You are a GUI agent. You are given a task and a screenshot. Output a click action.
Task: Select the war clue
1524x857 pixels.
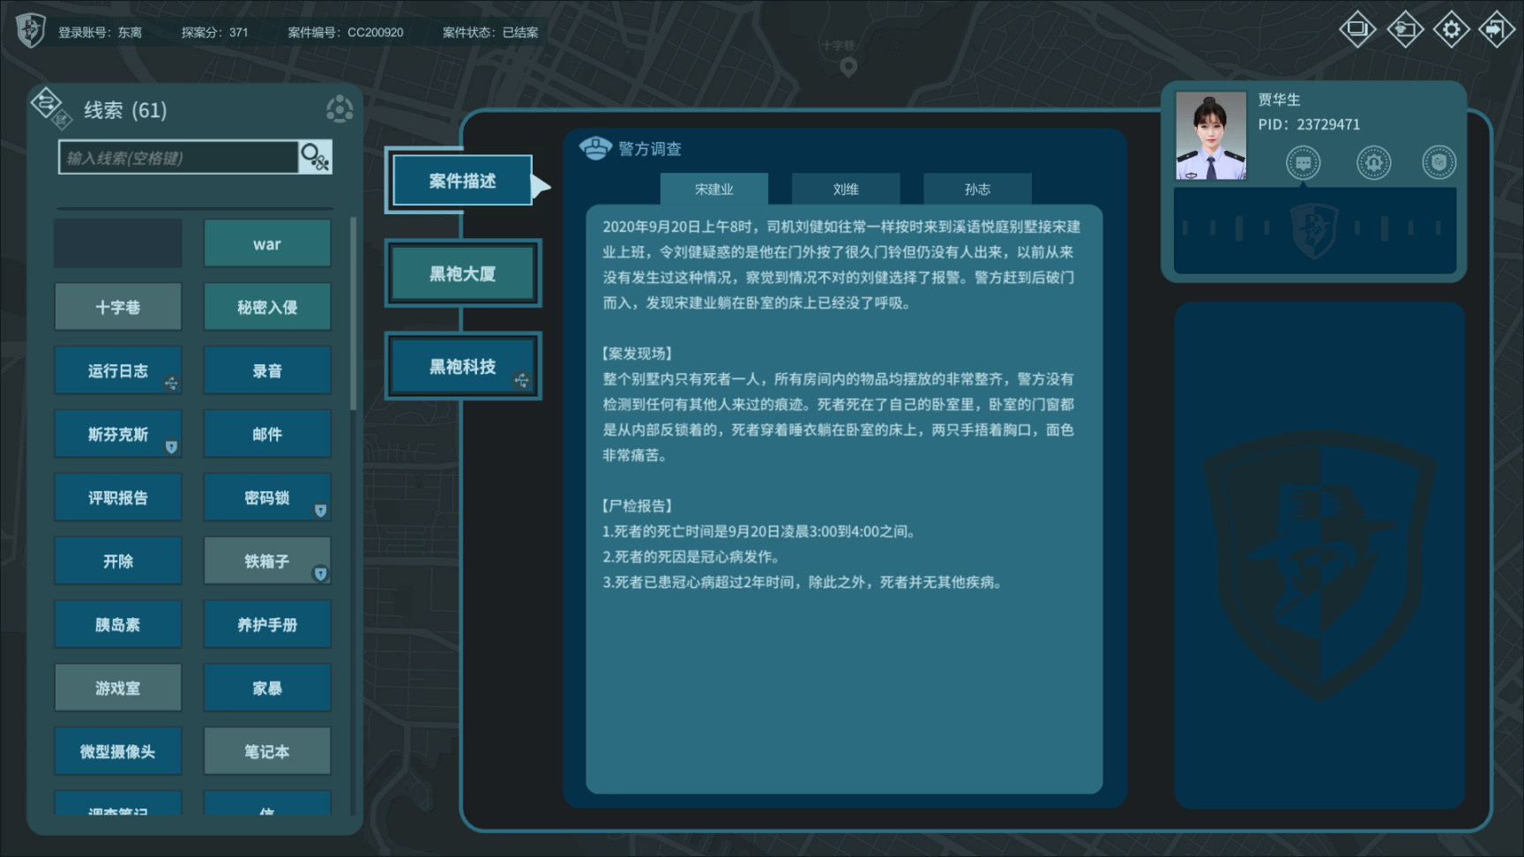(267, 243)
